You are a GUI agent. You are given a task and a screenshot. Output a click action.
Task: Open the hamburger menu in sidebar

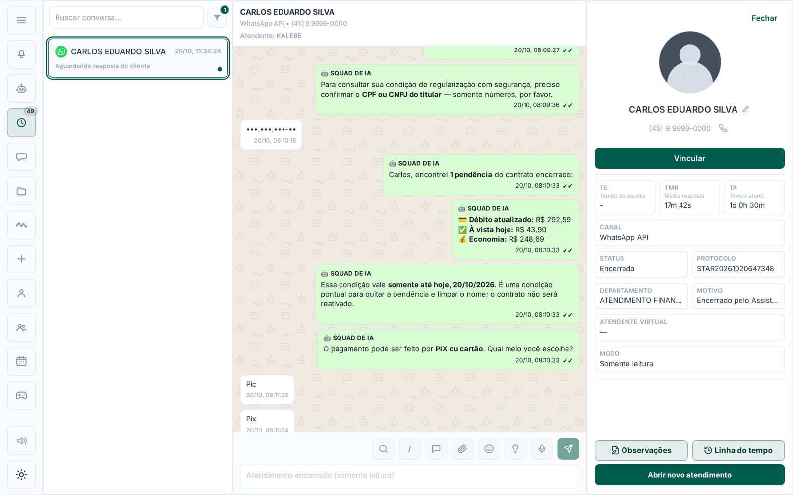point(21,20)
